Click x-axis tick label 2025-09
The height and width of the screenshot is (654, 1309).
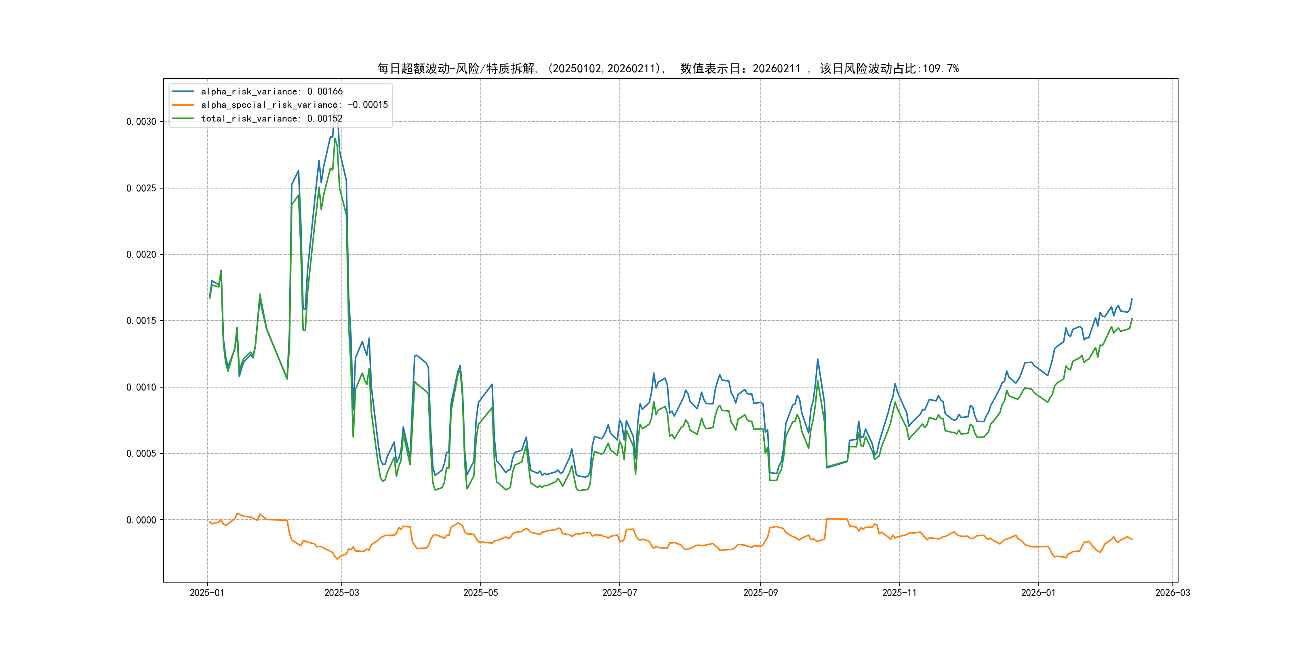pos(760,593)
